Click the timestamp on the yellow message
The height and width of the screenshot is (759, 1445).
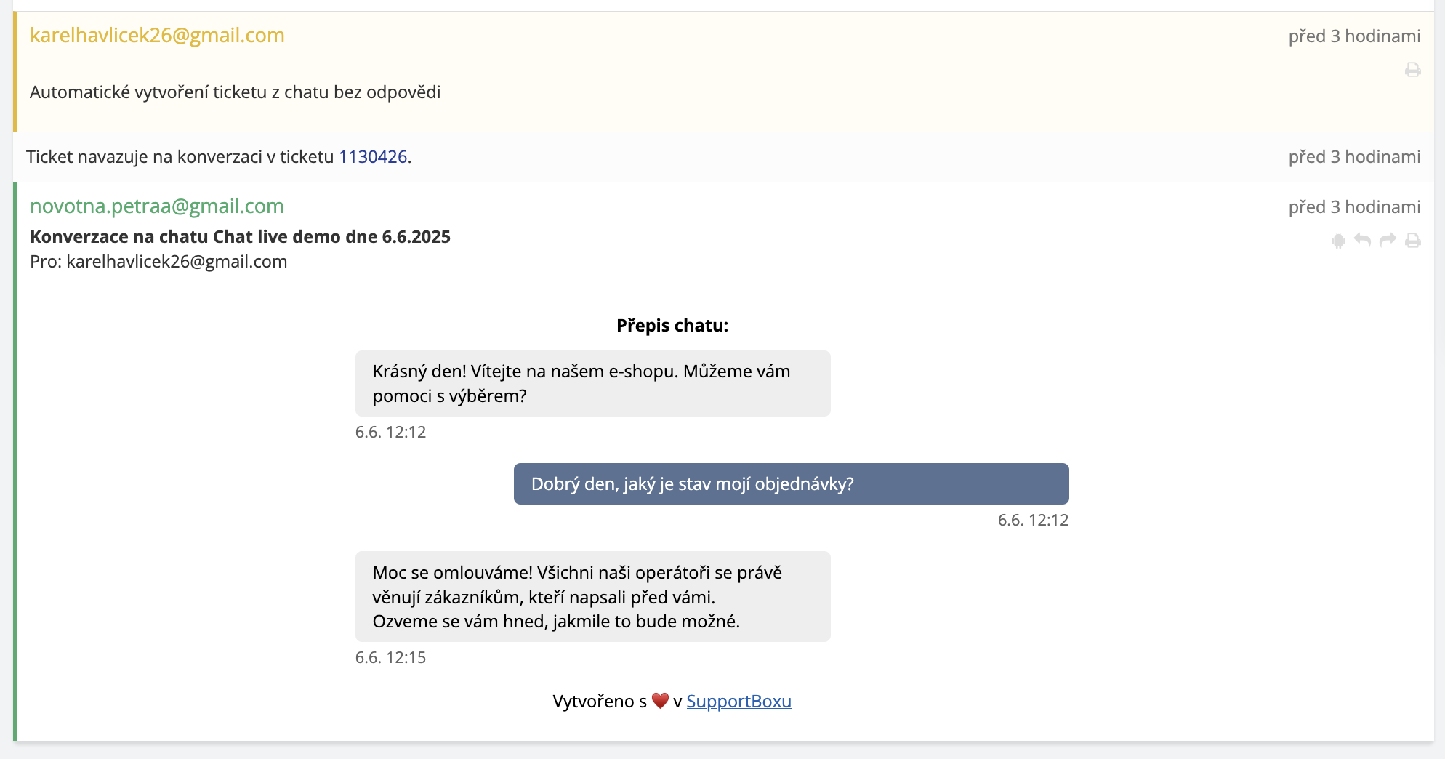tap(1353, 36)
